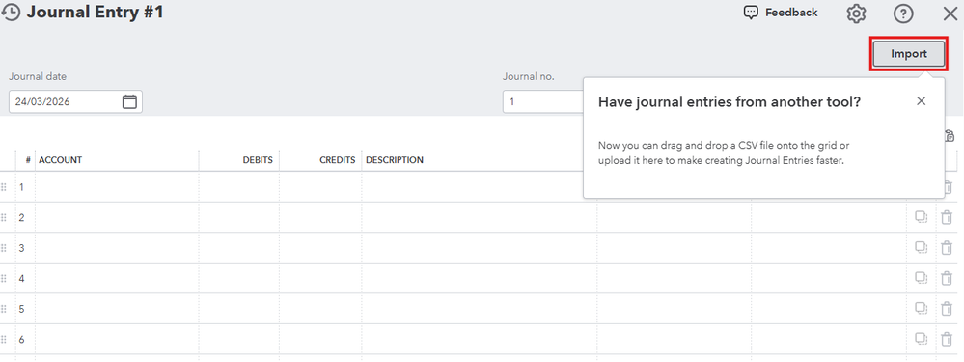The height and width of the screenshot is (362, 964).
Task: Copy line 6 with its duplicate icon
Action: (x=921, y=339)
